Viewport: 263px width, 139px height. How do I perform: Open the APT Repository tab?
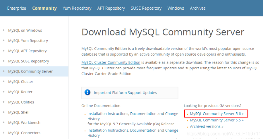click(111, 8)
